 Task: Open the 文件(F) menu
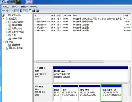[6, 7]
